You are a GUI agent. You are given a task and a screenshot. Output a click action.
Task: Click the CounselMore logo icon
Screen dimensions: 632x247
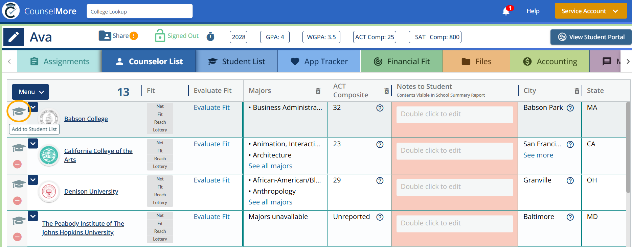[x=11, y=11]
